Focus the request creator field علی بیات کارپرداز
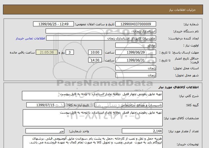Viewport: 209px width, 148px height. pos(101,38)
